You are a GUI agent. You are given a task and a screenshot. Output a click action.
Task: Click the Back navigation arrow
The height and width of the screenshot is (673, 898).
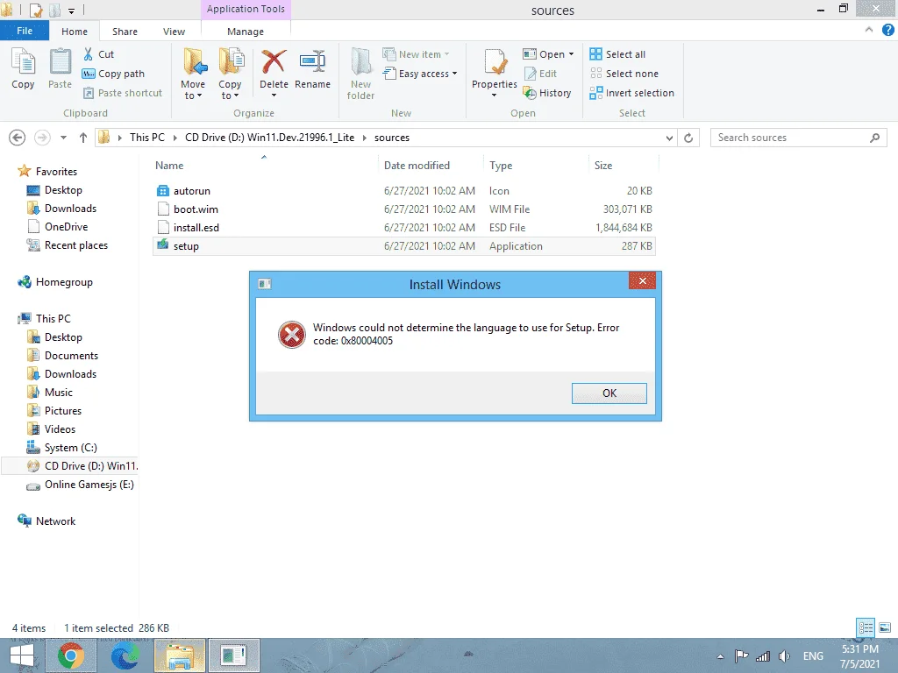pyautogui.click(x=18, y=138)
